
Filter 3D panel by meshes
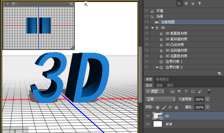click(x=186, y=3)
